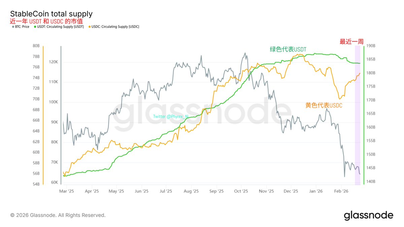404x227 pixels.
Task: Click the glassnode logo at bottom right
Action: point(368,215)
